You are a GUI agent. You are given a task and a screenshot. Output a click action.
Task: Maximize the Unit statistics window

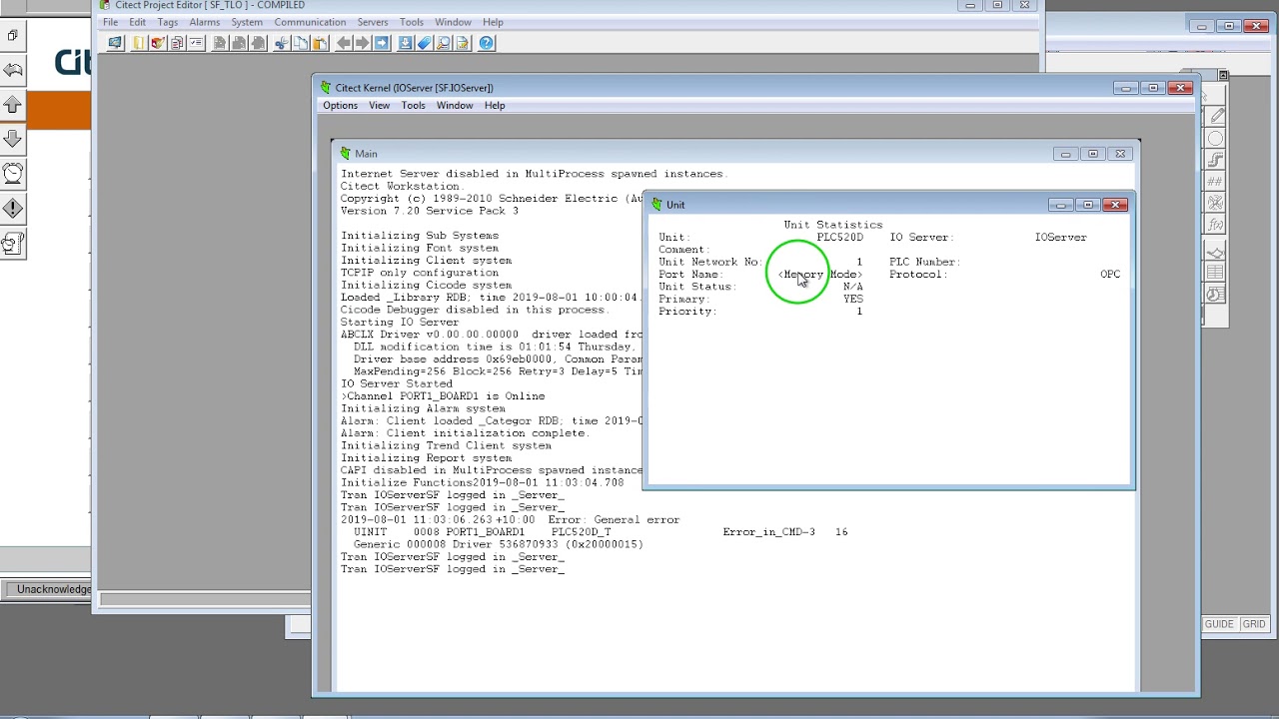[1088, 205]
